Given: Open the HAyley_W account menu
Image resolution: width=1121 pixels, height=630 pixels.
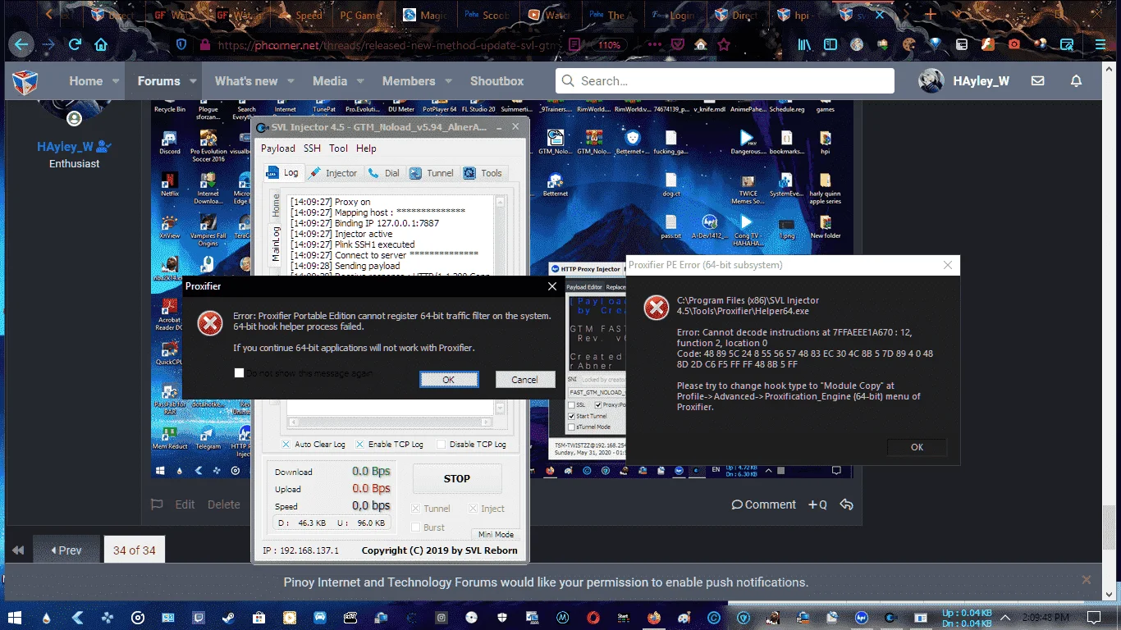Looking at the screenshot, I should (x=963, y=81).
